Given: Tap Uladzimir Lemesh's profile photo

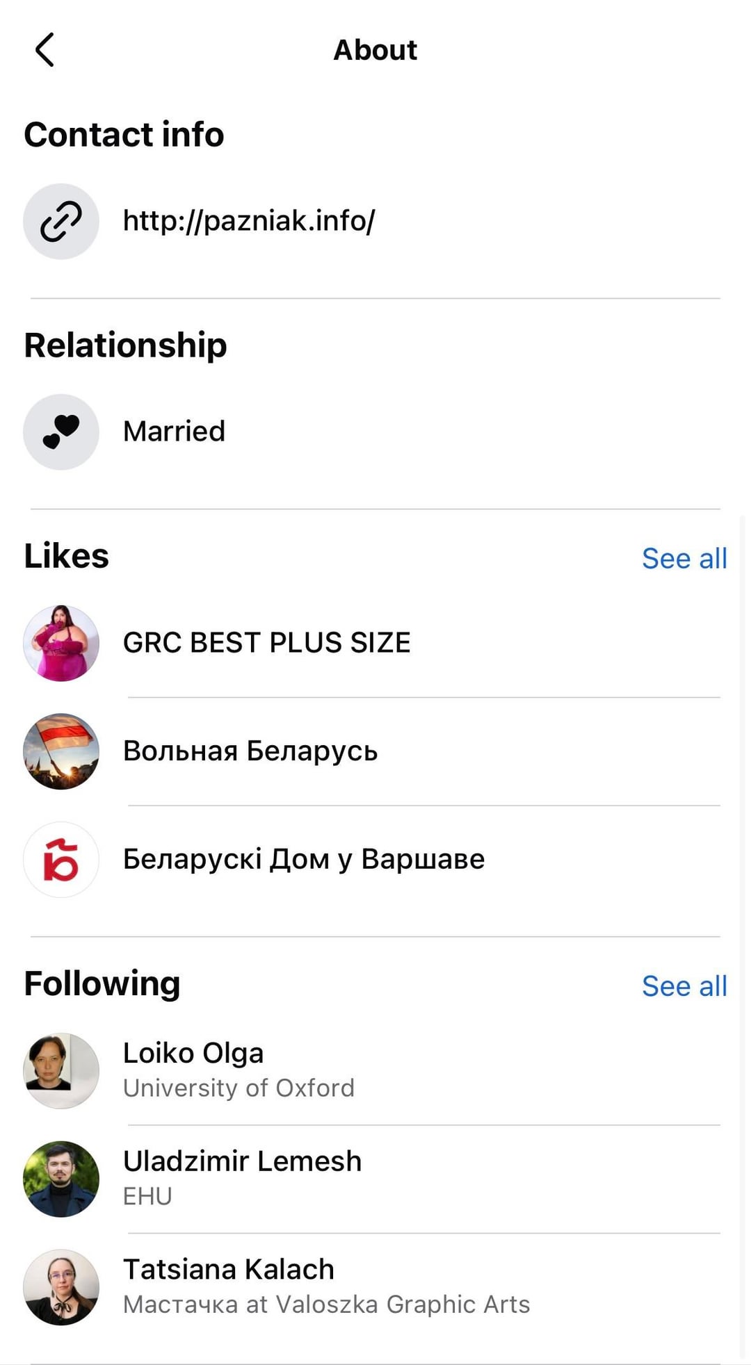Looking at the screenshot, I should pos(61,1179).
